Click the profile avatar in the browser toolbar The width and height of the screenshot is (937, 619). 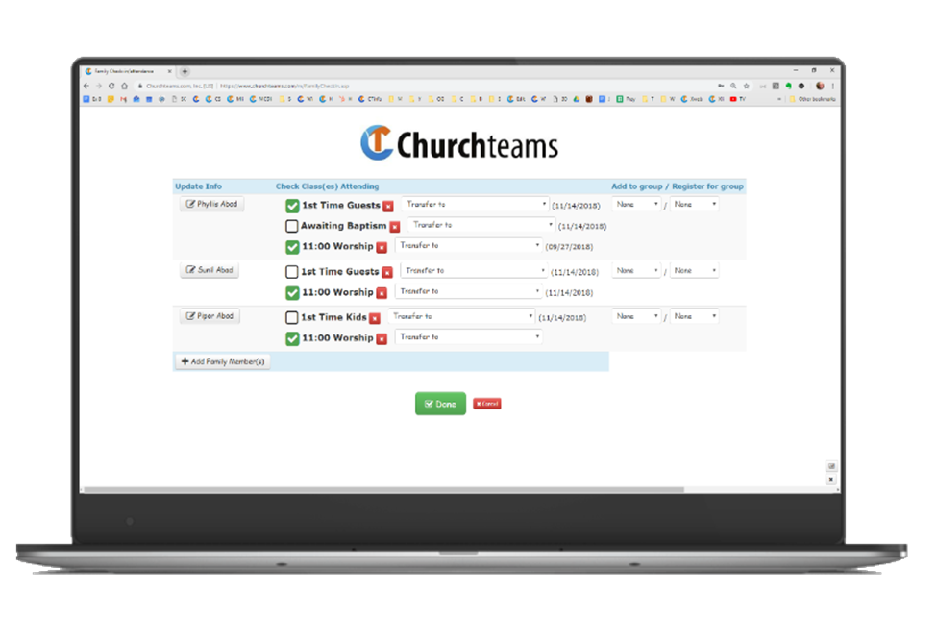(820, 87)
